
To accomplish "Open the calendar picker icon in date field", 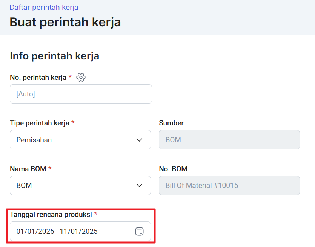I will [x=139, y=231].
